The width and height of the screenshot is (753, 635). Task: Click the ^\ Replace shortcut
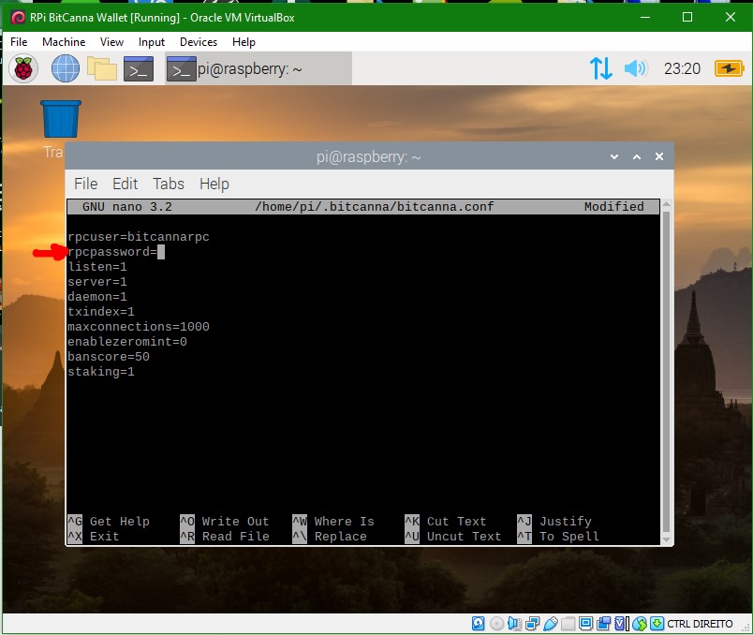coord(330,536)
